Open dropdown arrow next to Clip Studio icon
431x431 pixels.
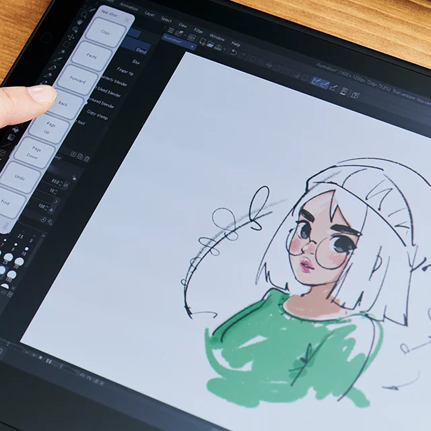[186, 36]
